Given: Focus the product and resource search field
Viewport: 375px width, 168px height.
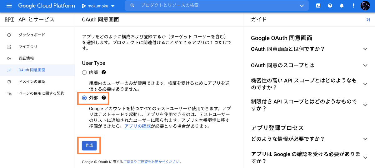Looking at the screenshot, I should [x=217, y=6].
